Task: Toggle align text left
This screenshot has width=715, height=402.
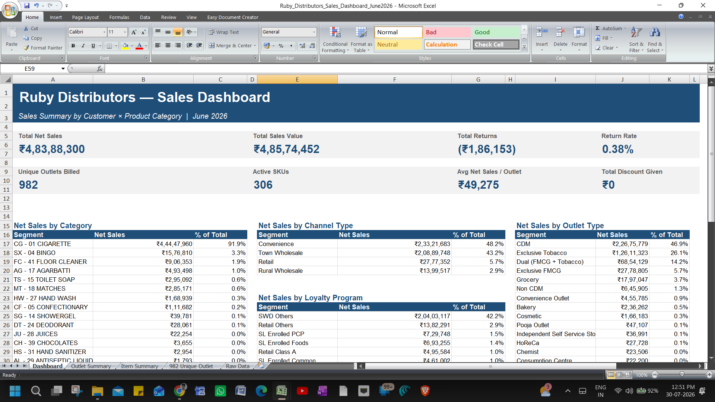Action: pyautogui.click(x=158, y=45)
